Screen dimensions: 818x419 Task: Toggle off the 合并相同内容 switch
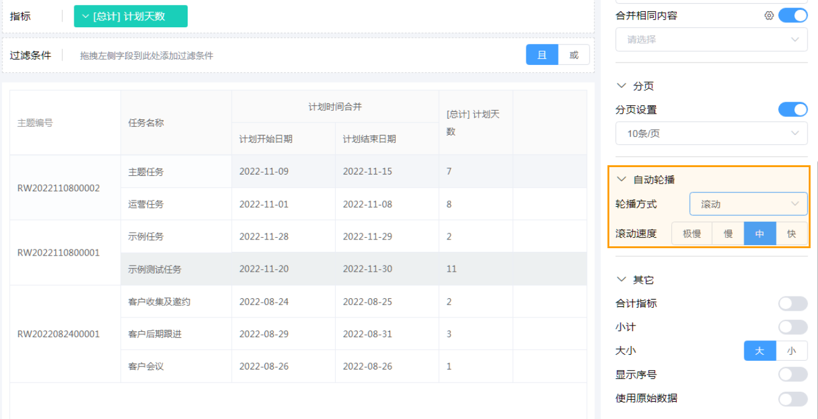793,15
